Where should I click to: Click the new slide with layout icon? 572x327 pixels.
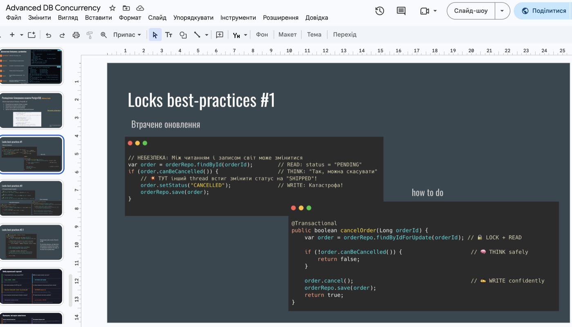(x=32, y=35)
